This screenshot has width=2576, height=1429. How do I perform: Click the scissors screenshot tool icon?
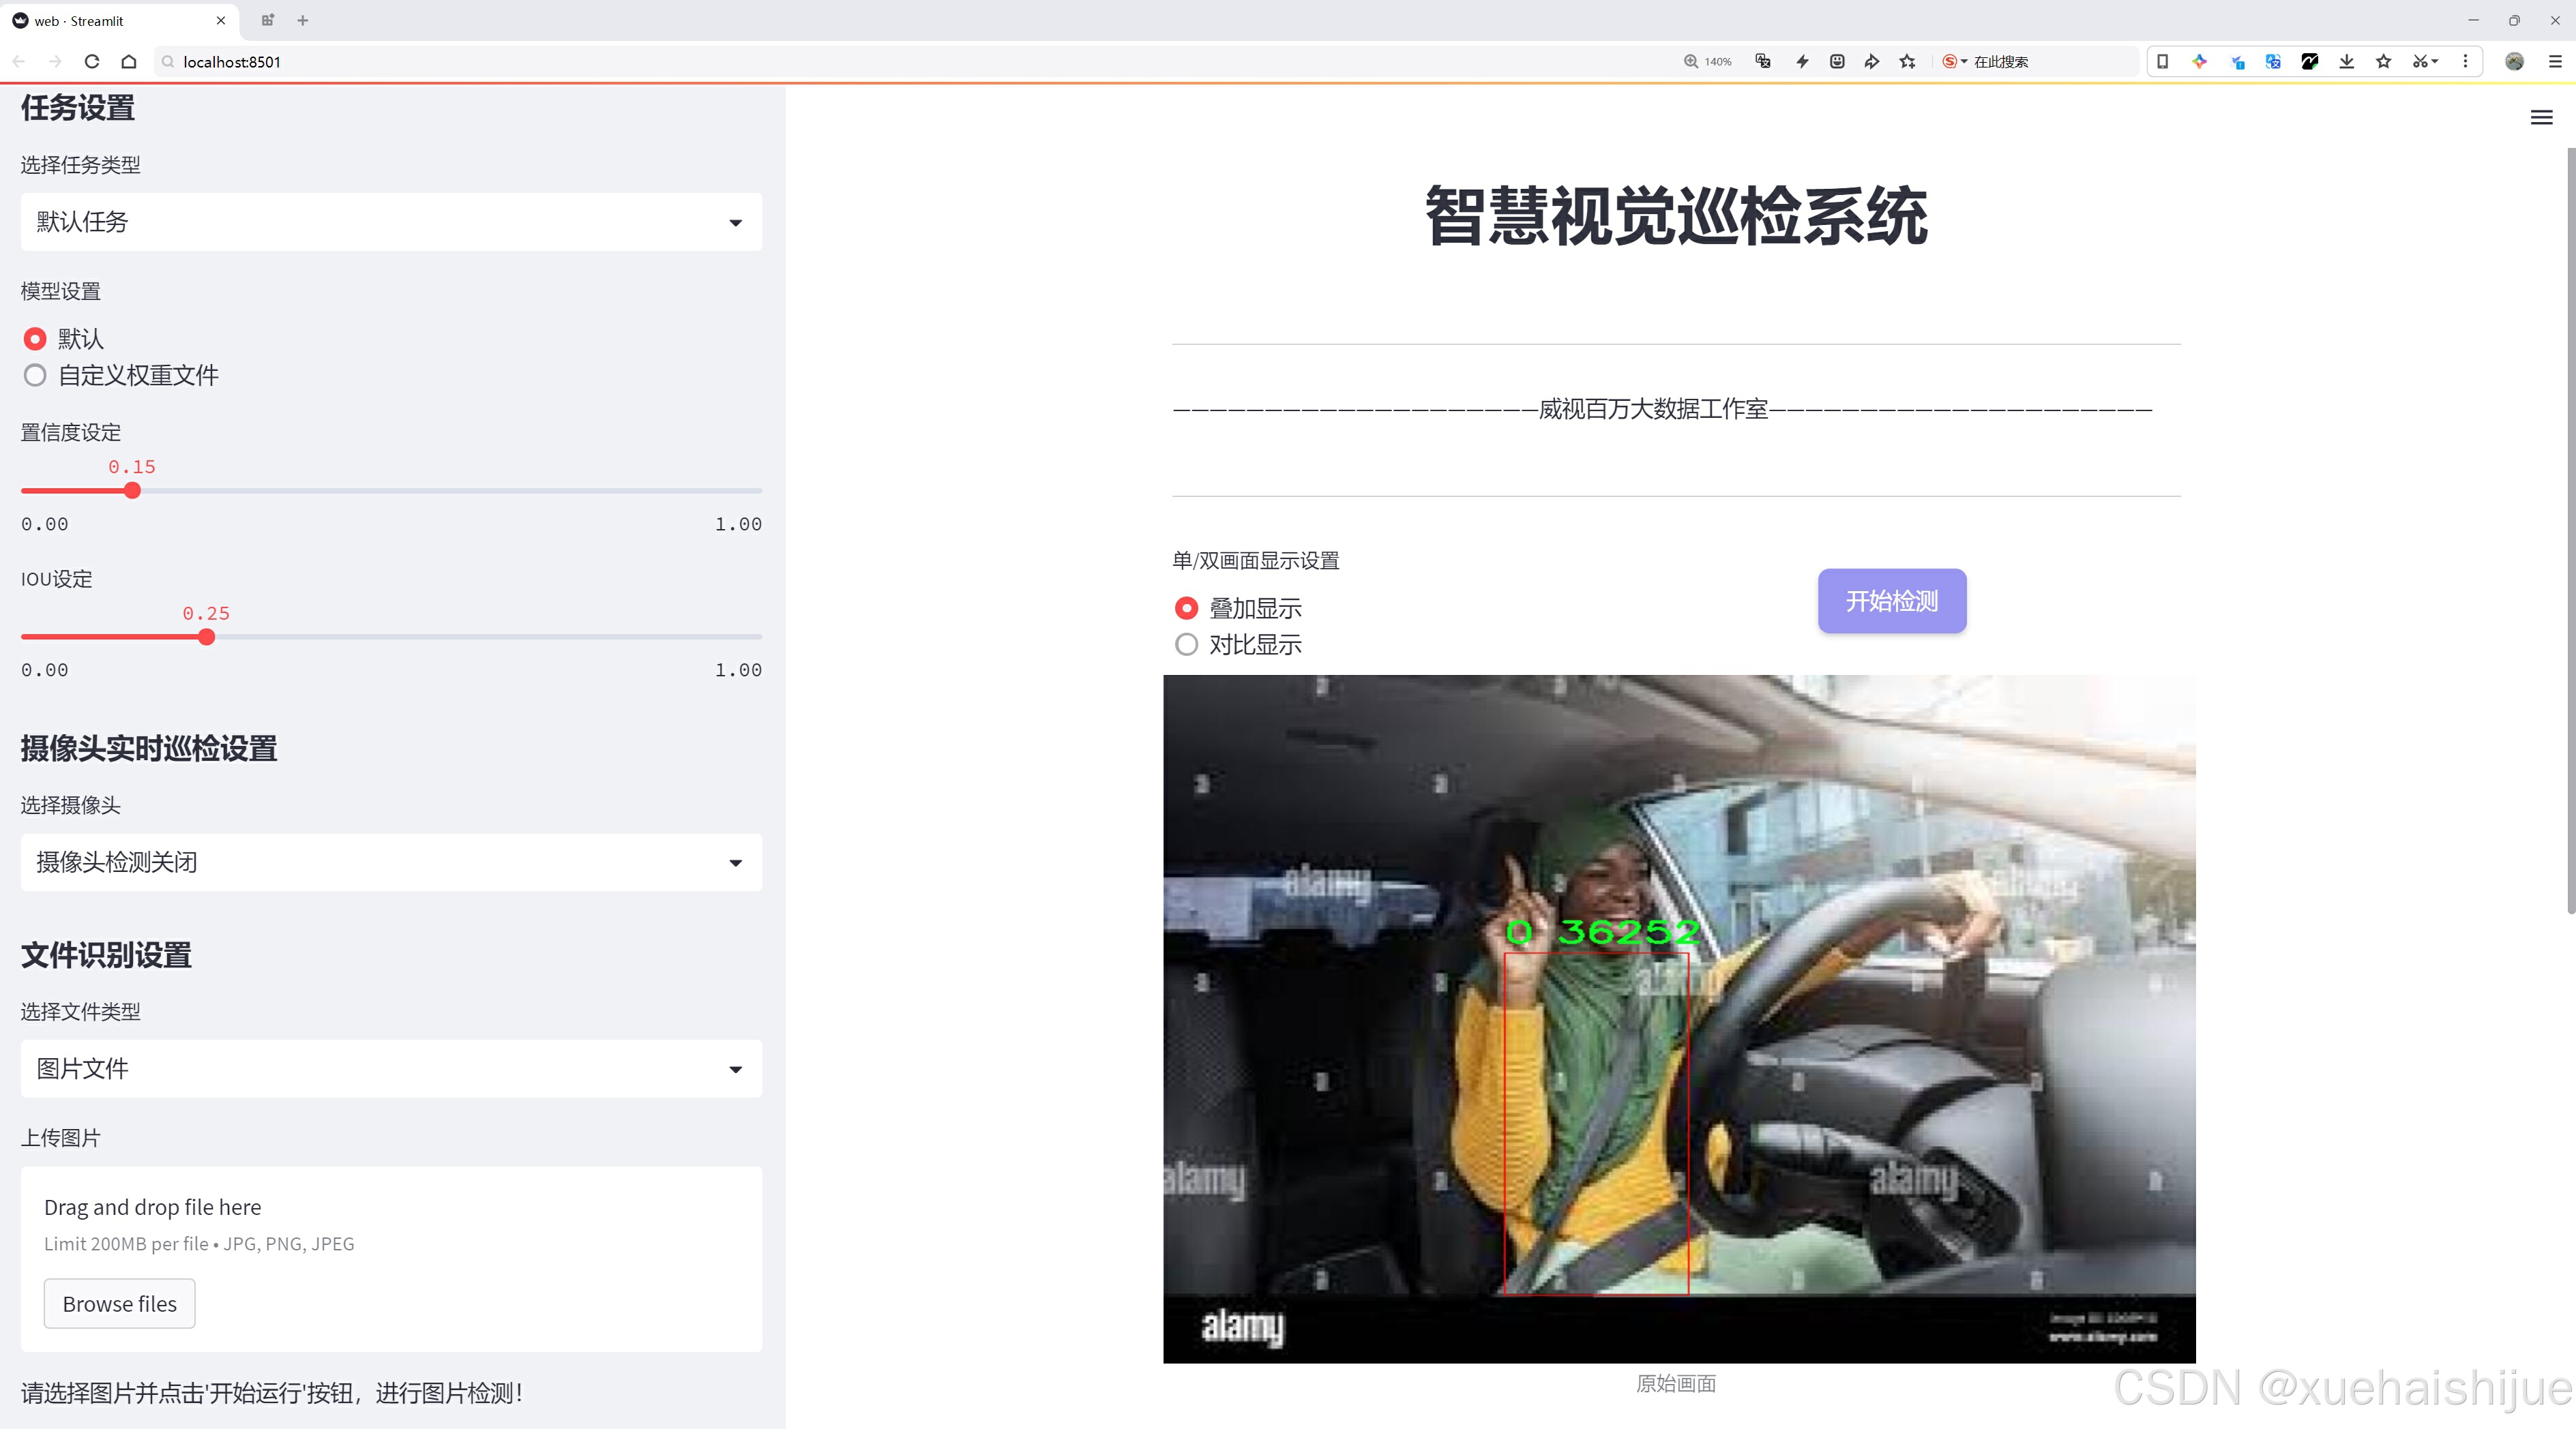(x=2420, y=62)
